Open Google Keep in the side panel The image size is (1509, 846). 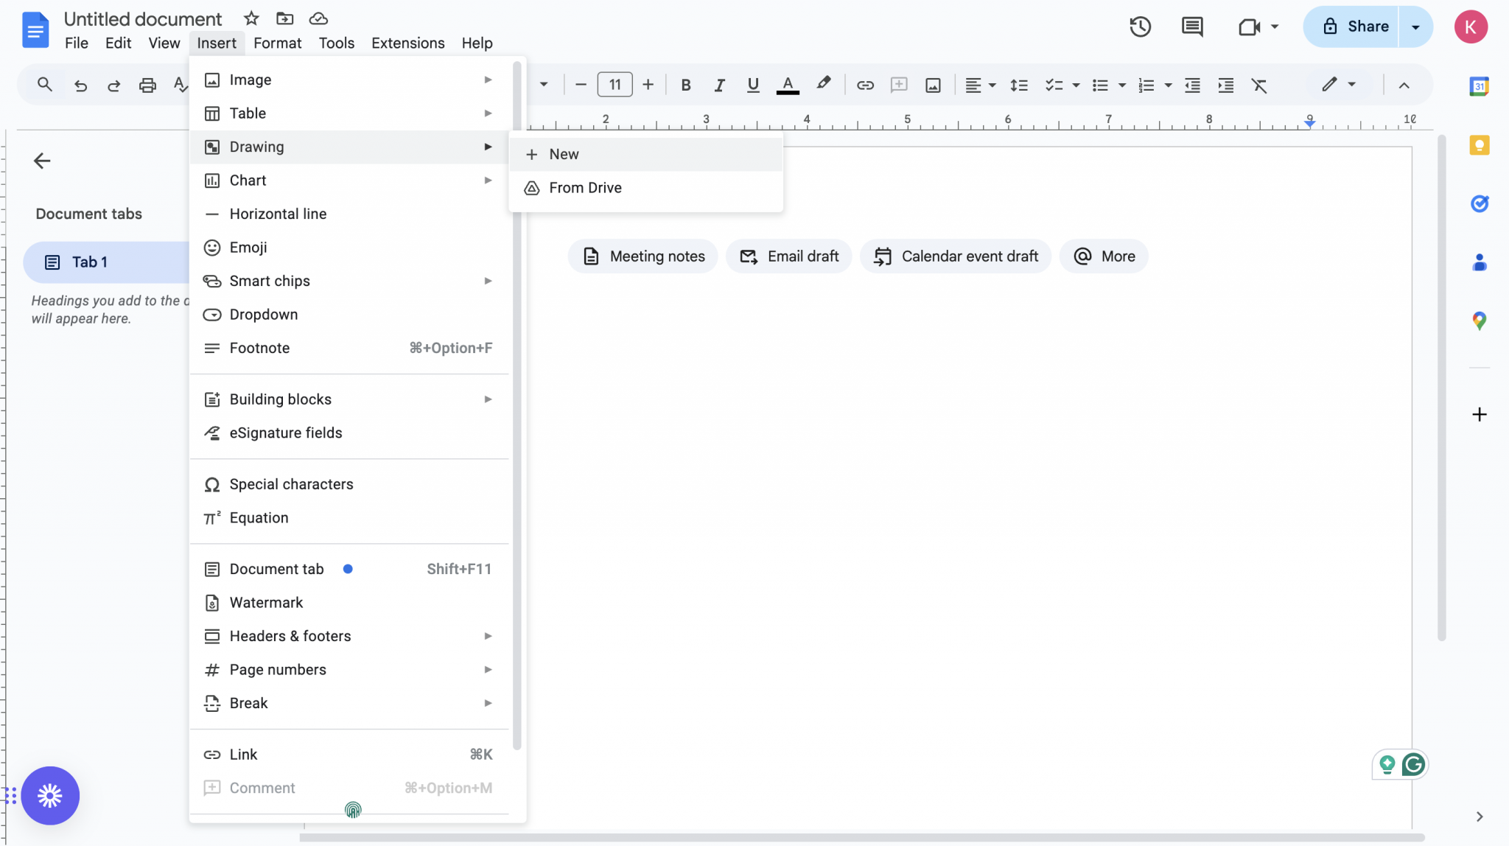tap(1480, 145)
